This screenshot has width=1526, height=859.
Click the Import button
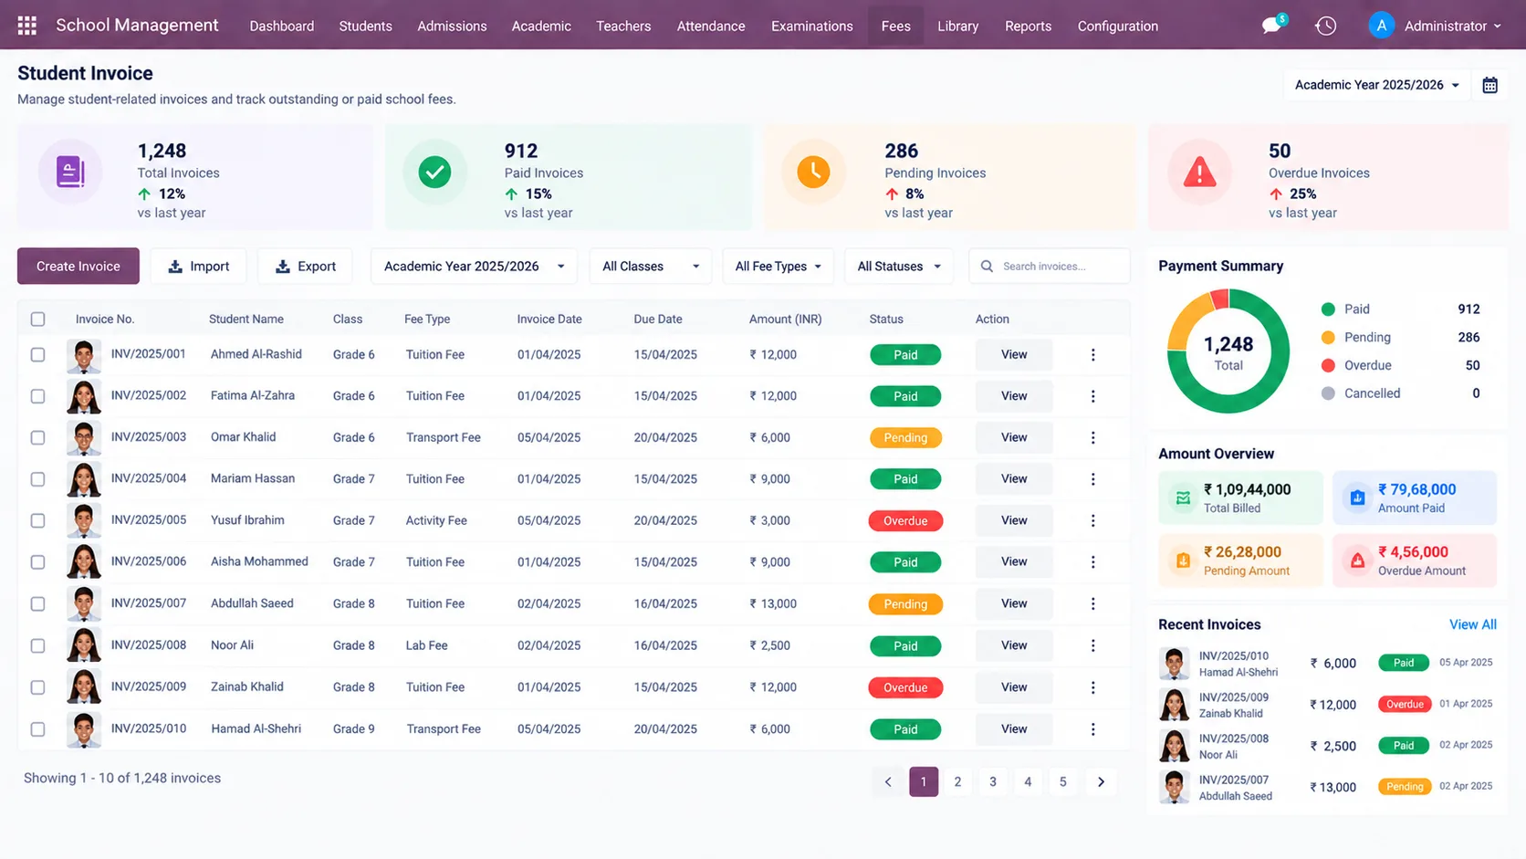[x=199, y=267]
